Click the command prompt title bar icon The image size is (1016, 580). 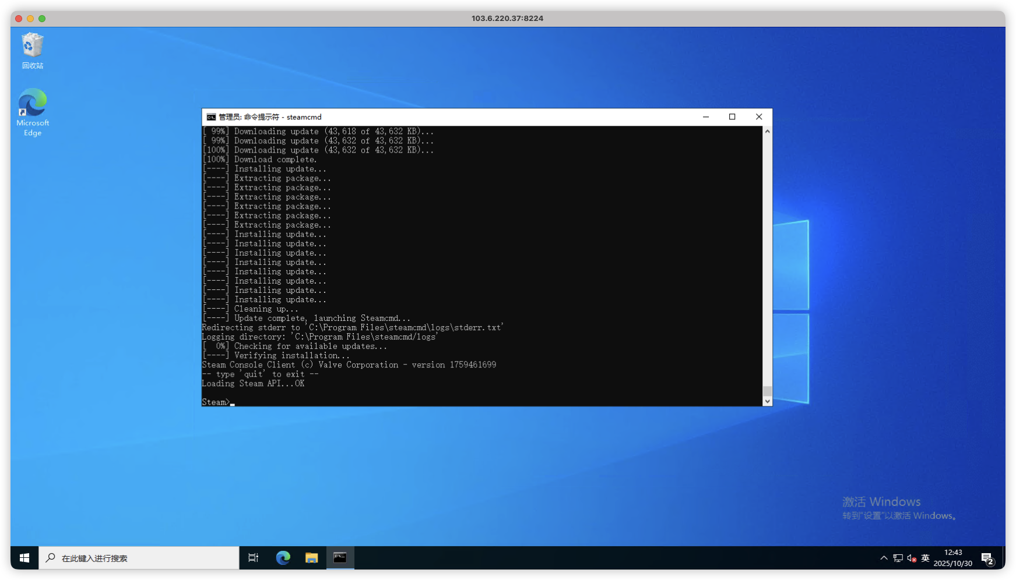211,117
